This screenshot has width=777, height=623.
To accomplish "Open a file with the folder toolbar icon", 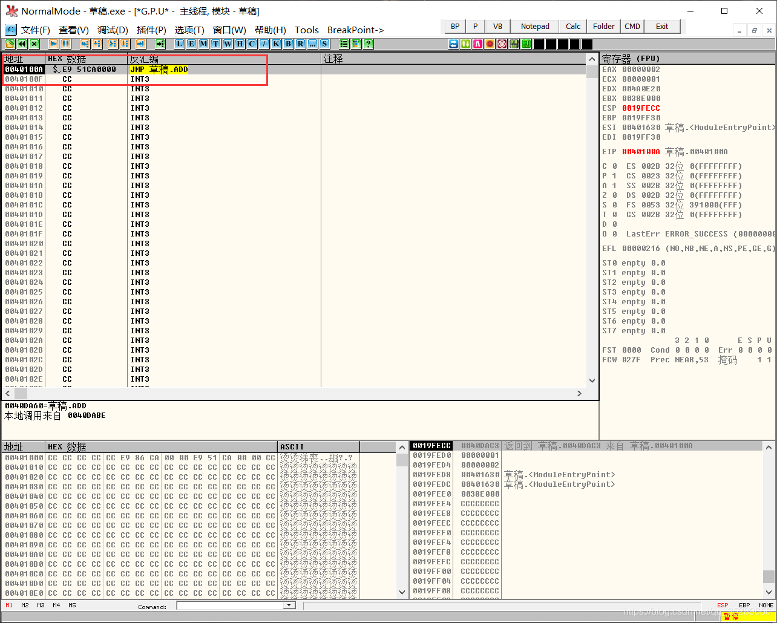I will [x=10, y=44].
